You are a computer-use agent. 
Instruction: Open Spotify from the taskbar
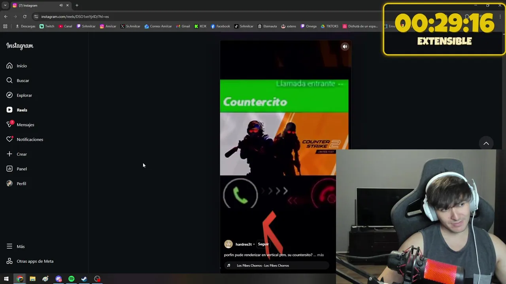click(72, 279)
